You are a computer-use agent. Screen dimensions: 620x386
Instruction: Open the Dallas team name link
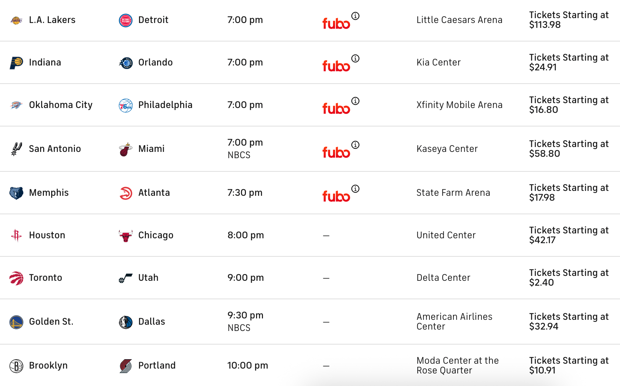(152, 322)
